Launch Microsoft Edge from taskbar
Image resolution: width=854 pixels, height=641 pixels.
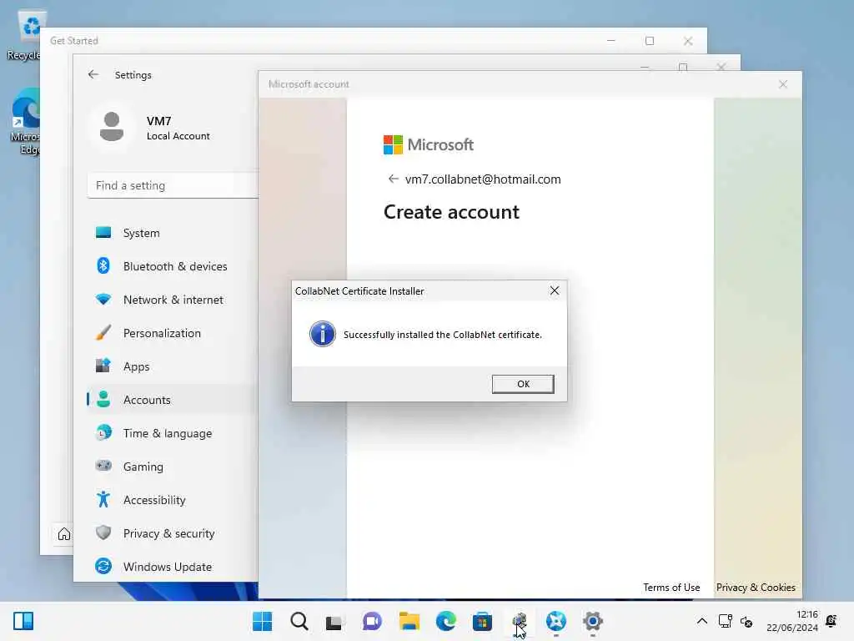445,621
